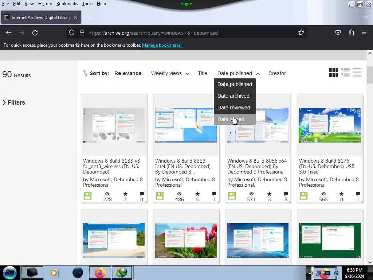Click favorites star on Build 8888 card
This screenshot has height=280, width=373.
[197, 194]
